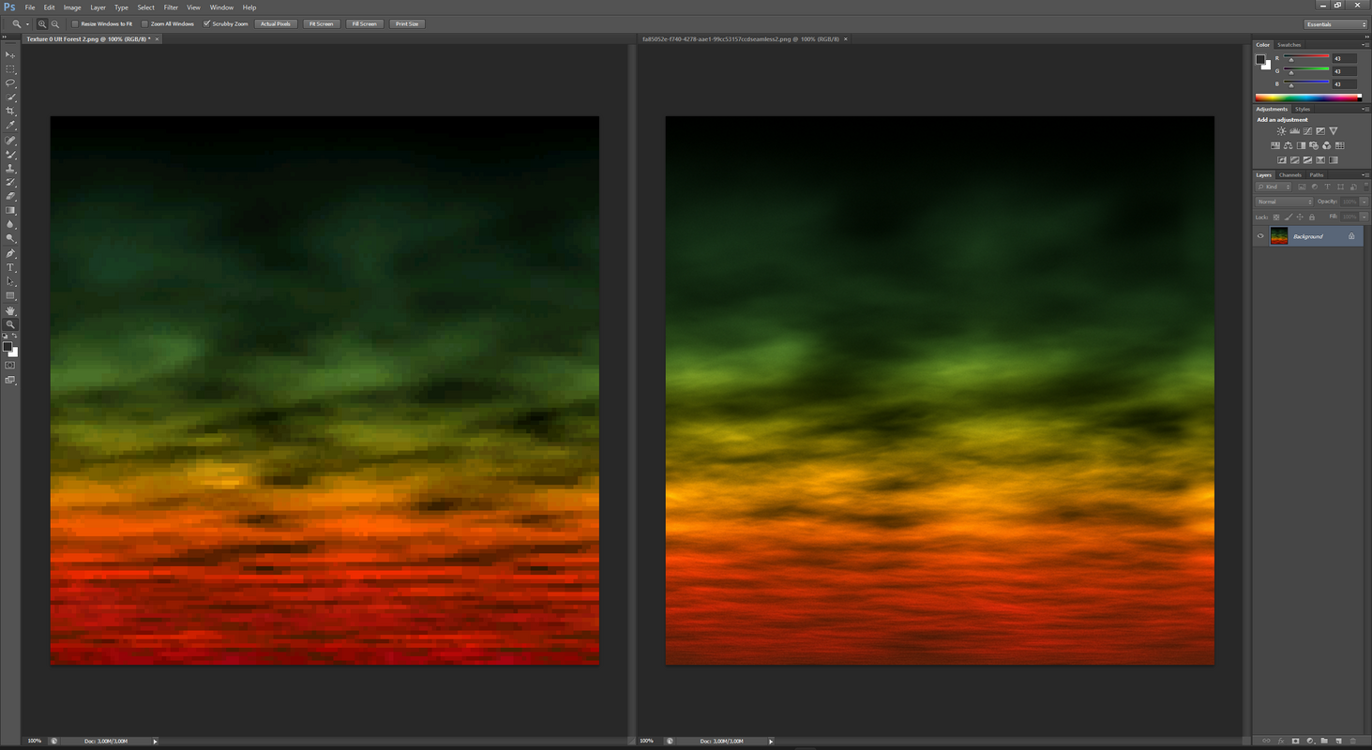
Task: Switch to the Swatches tab
Action: [x=1289, y=45]
